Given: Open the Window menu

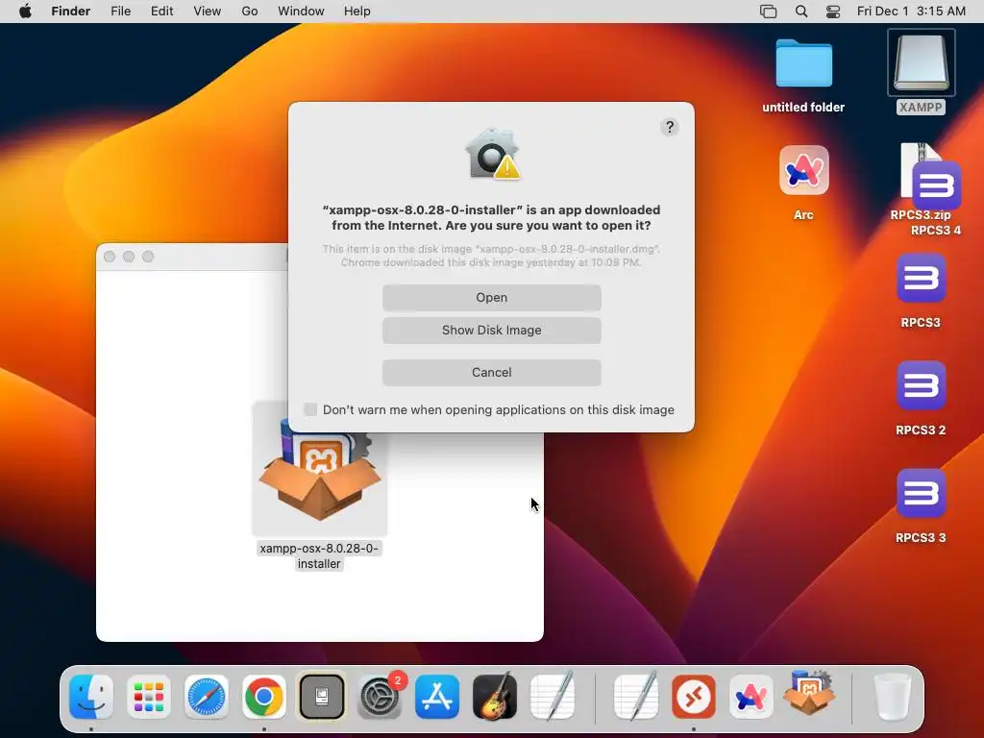Looking at the screenshot, I should [x=301, y=12].
